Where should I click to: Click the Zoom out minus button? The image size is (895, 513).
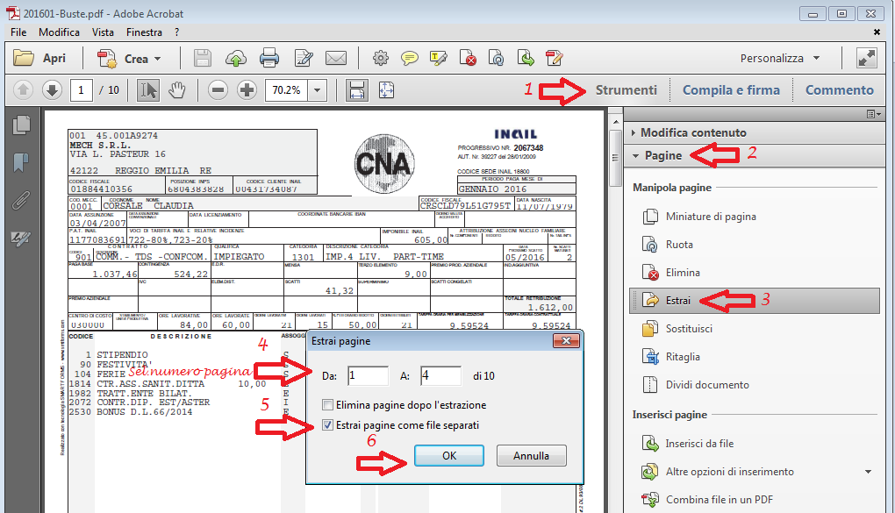coord(218,89)
